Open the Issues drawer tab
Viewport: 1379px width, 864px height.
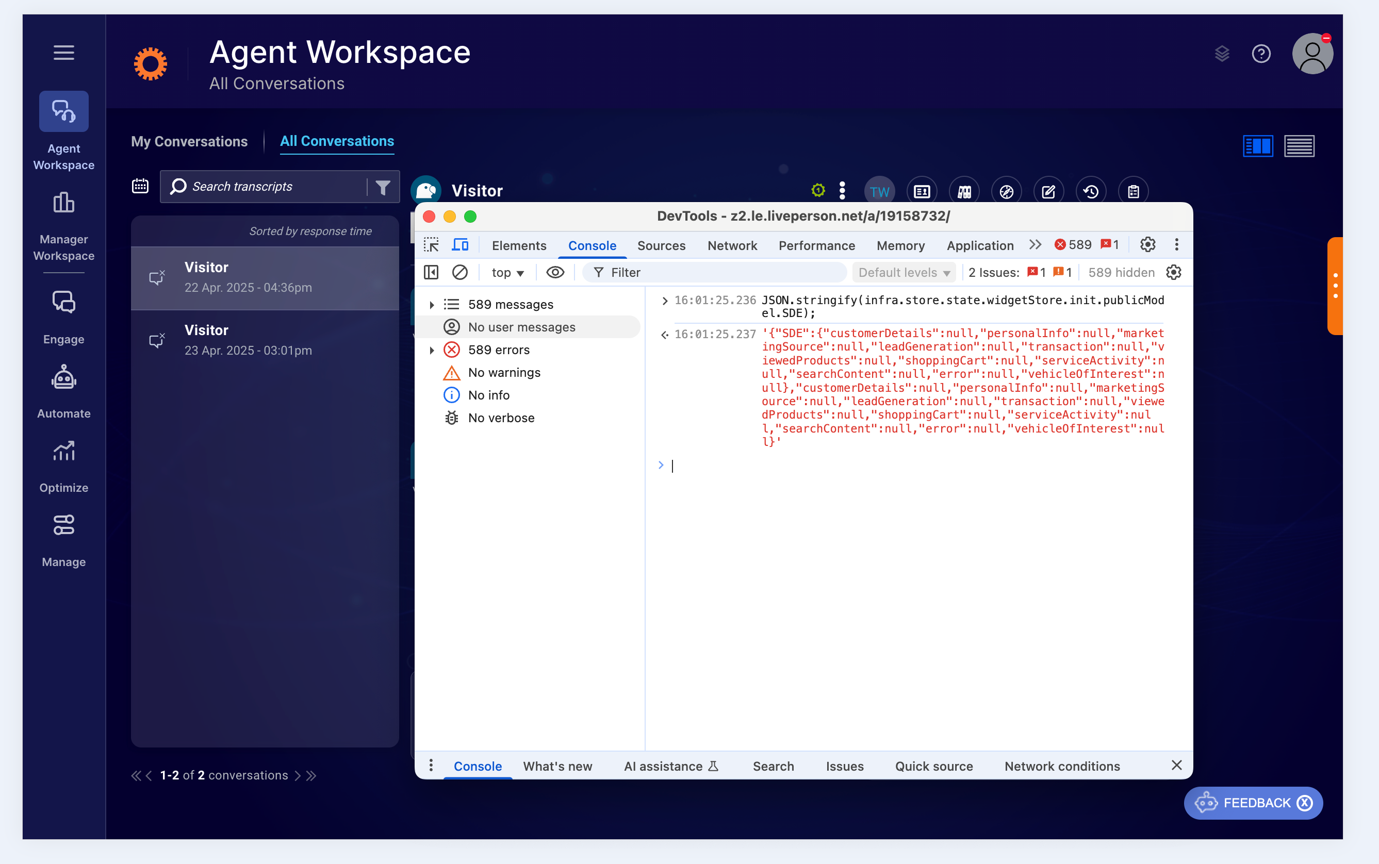(844, 766)
